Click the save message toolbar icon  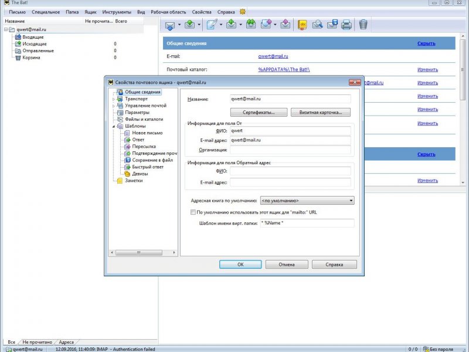(x=332, y=24)
